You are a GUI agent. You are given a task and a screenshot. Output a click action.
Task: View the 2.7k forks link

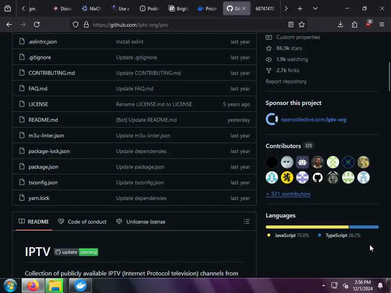pyautogui.click(x=288, y=70)
